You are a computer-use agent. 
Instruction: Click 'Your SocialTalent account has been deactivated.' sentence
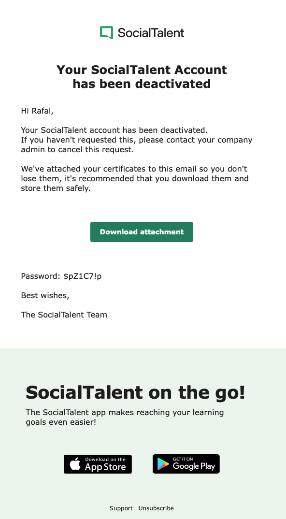coord(114,130)
